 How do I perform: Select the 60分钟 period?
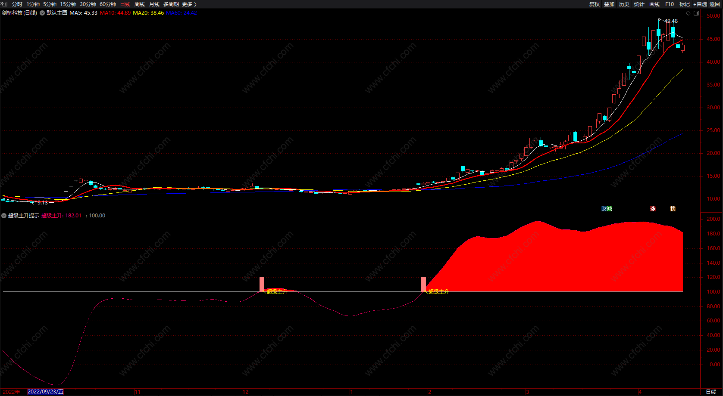pos(108,4)
